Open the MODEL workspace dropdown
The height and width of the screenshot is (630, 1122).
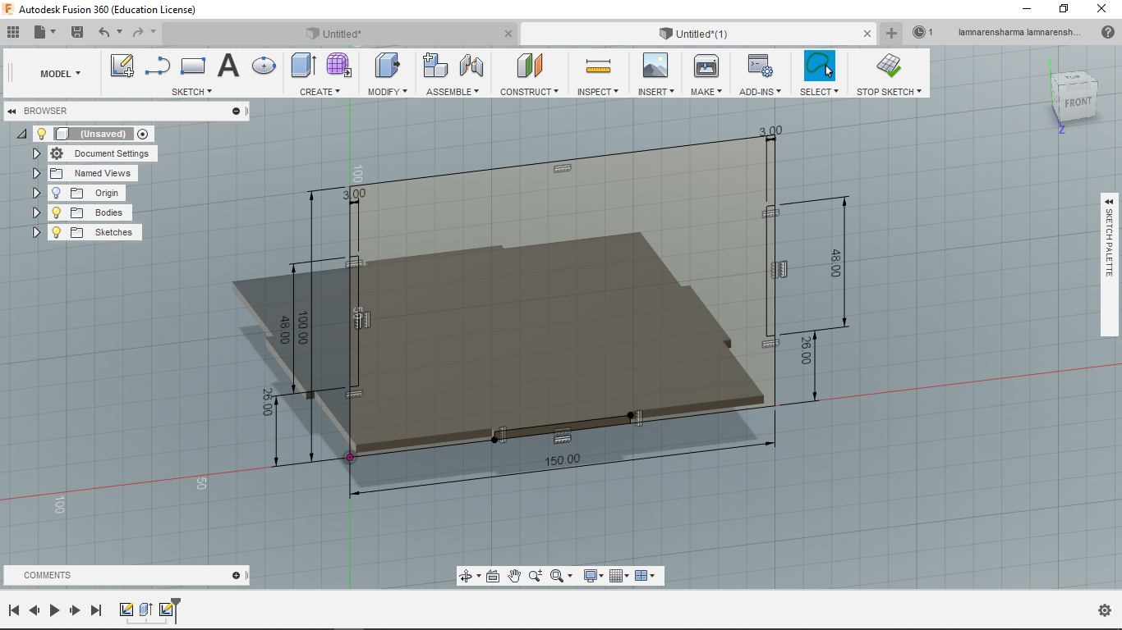(61, 74)
